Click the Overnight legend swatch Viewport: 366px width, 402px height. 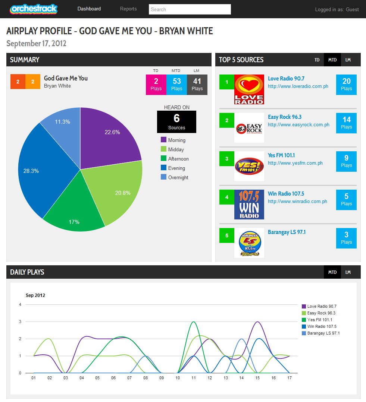click(x=163, y=177)
